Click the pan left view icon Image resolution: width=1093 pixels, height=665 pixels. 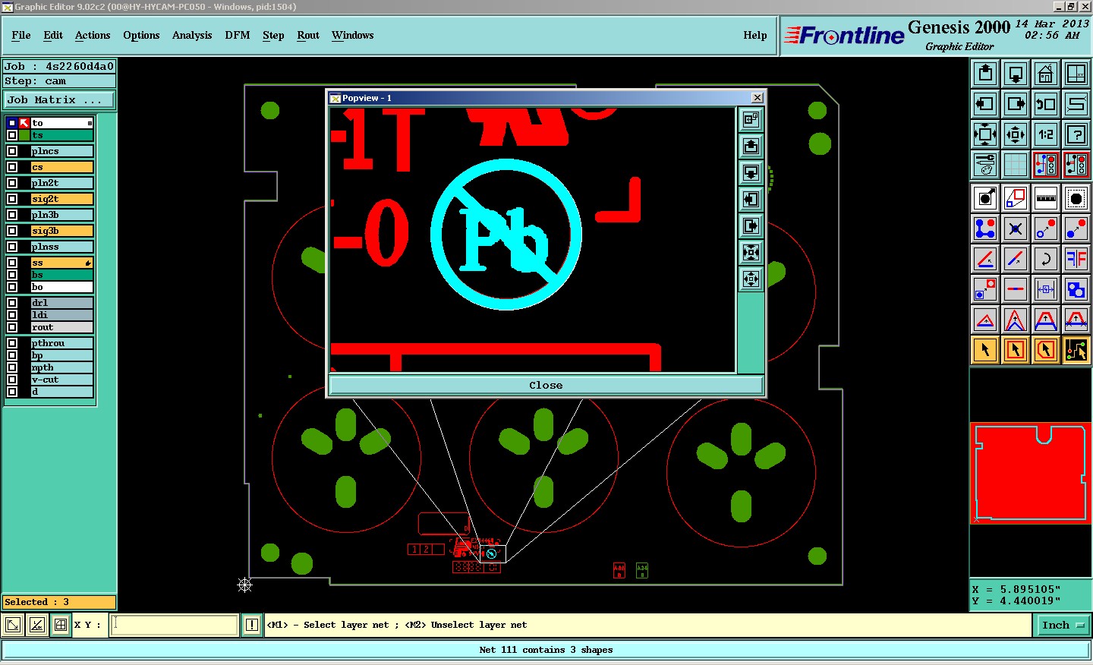[x=985, y=104]
